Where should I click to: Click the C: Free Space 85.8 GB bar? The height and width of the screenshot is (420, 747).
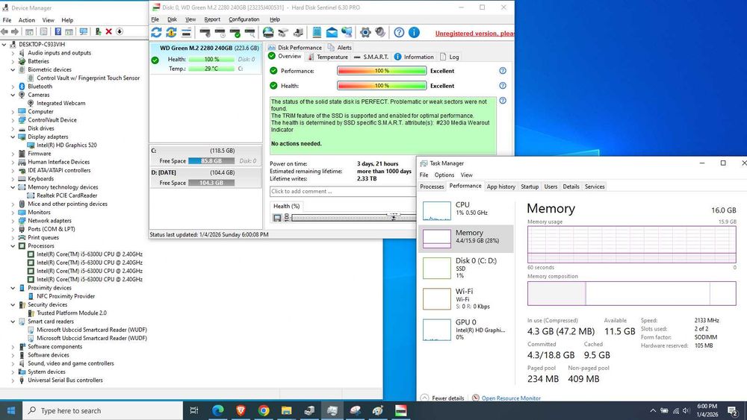click(211, 161)
